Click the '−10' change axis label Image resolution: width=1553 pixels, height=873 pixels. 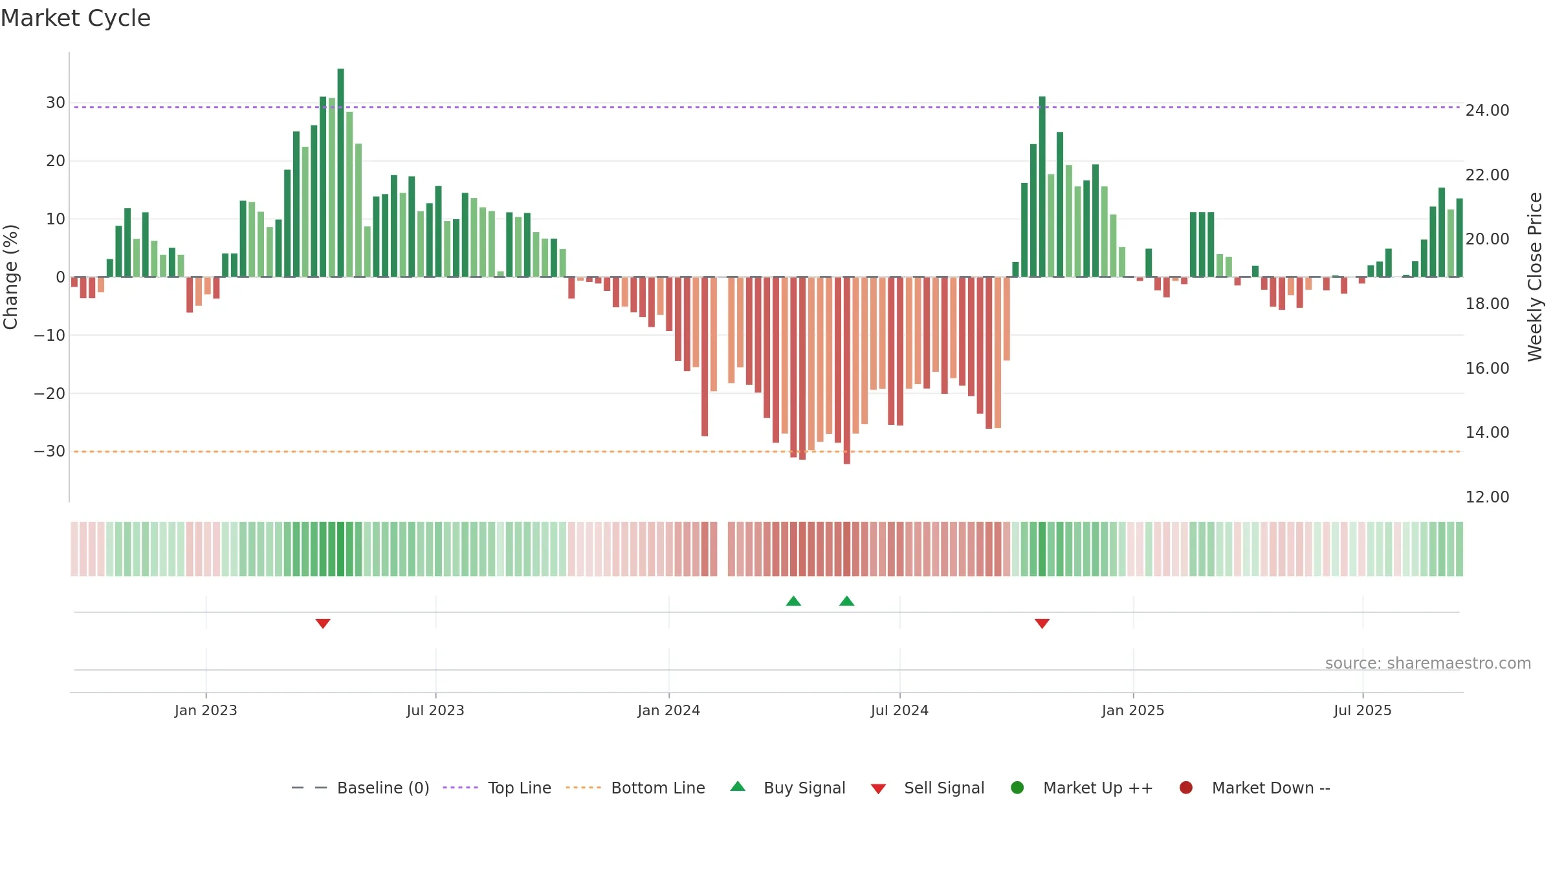click(x=50, y=336)
